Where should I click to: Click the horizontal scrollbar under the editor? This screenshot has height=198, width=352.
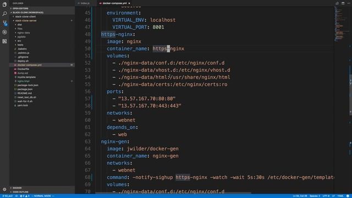pyautogui.click(x=173, y=193)
